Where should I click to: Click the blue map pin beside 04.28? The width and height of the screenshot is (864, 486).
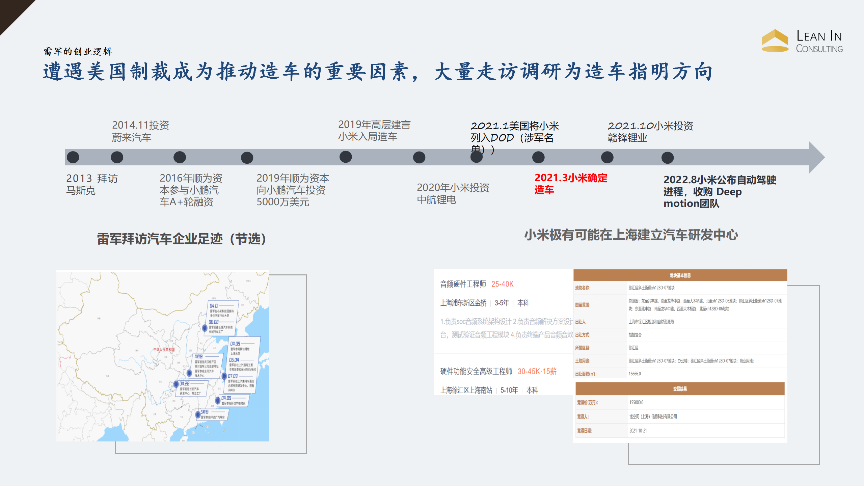tap(176, 384)
